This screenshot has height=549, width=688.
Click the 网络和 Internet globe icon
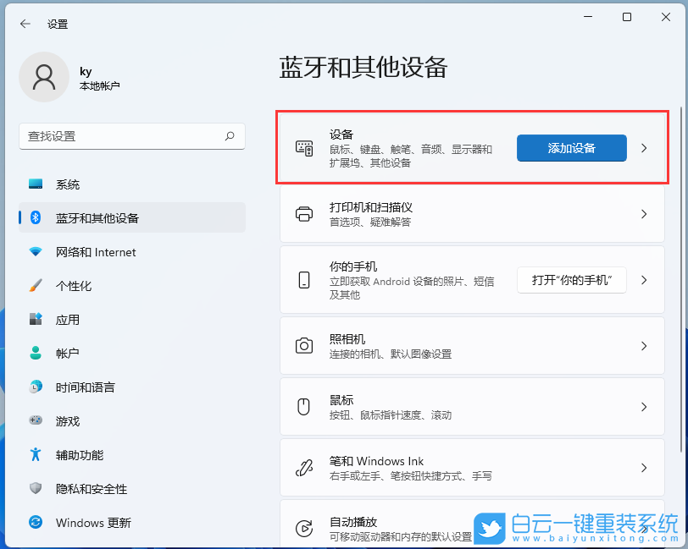tap(34, 252)
